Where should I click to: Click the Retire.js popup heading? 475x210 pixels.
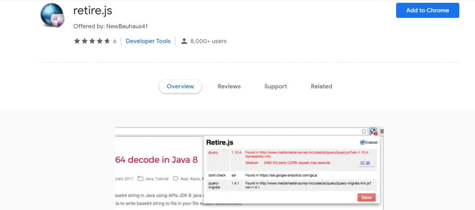tap(219, 142)
